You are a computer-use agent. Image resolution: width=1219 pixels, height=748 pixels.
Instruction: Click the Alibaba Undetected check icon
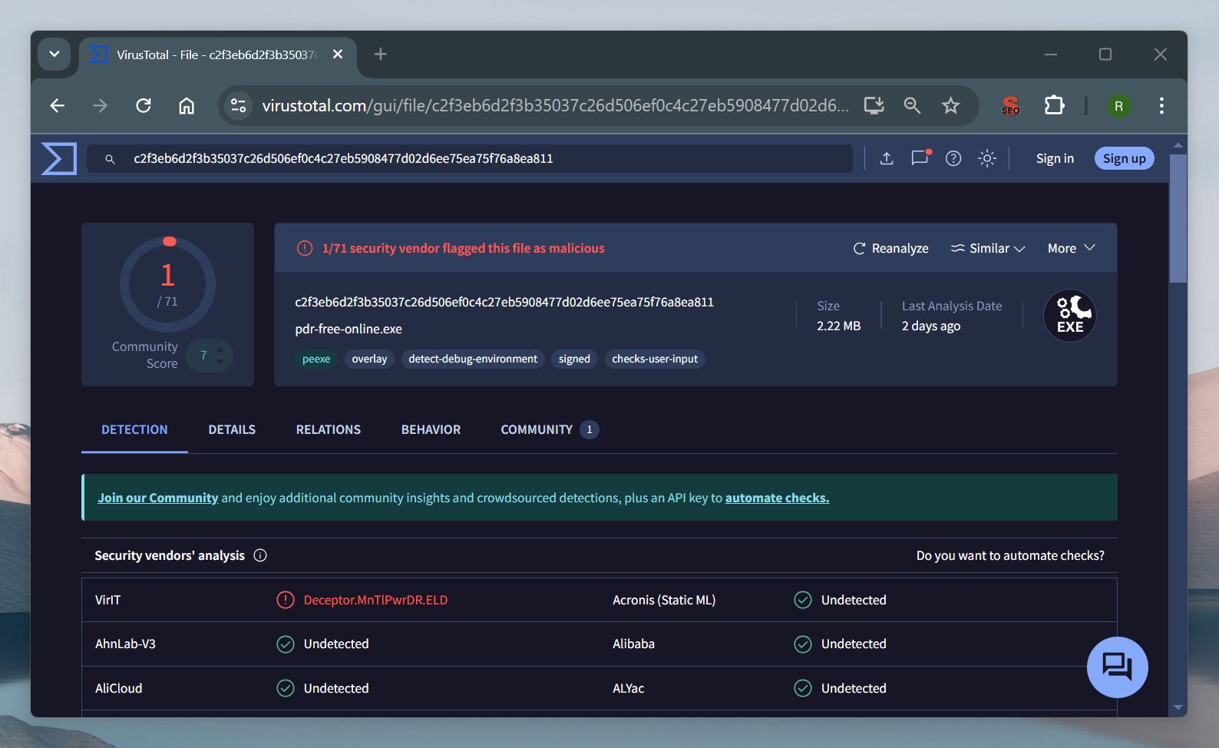click(x=803, y=644)
